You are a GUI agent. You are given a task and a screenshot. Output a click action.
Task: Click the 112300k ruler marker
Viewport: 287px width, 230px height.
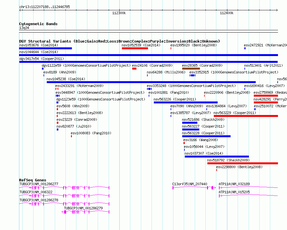pyautogui.click(x=119, y=13)
